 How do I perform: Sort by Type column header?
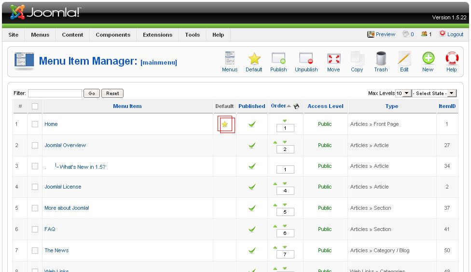(392, 106)
